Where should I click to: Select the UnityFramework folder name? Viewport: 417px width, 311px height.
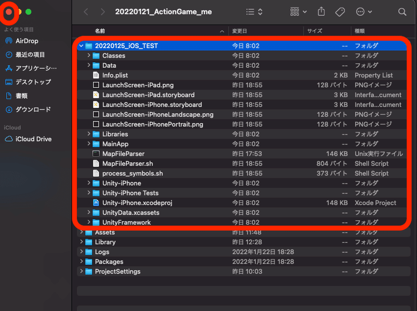pos(127,222)
